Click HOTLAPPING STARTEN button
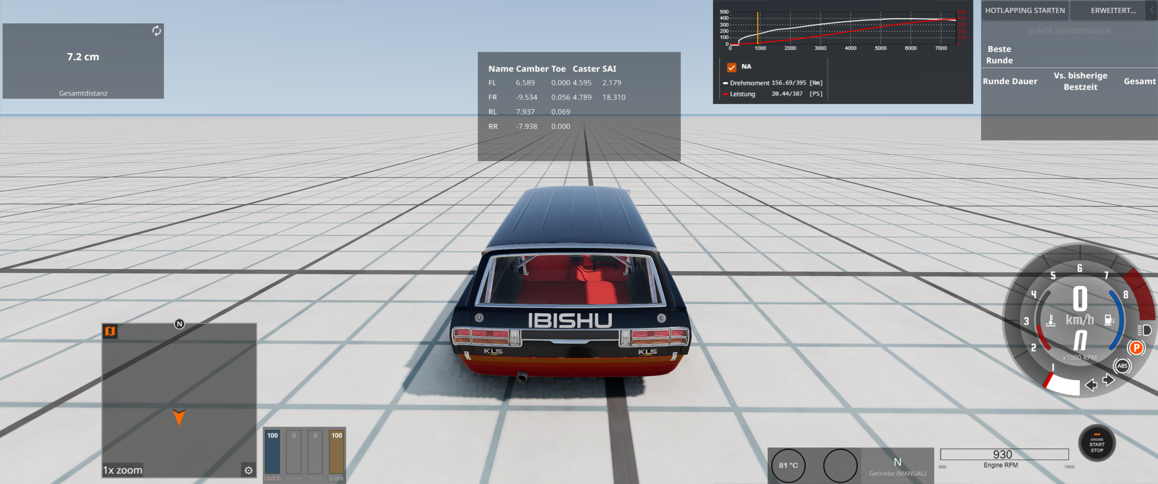The image size is (1158, 484). pyautogui.click(x=1024, y=10)
